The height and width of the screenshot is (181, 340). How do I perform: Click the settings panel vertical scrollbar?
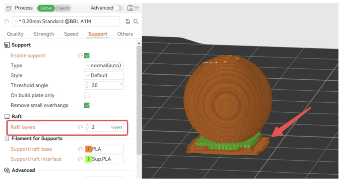tap(139, 100)
